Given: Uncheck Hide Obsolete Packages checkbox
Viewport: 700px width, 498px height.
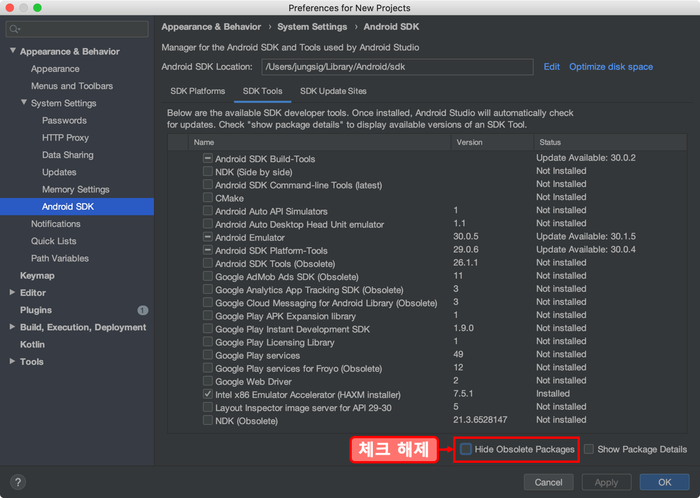Looking at the screenshot, I should click(465, 449).
